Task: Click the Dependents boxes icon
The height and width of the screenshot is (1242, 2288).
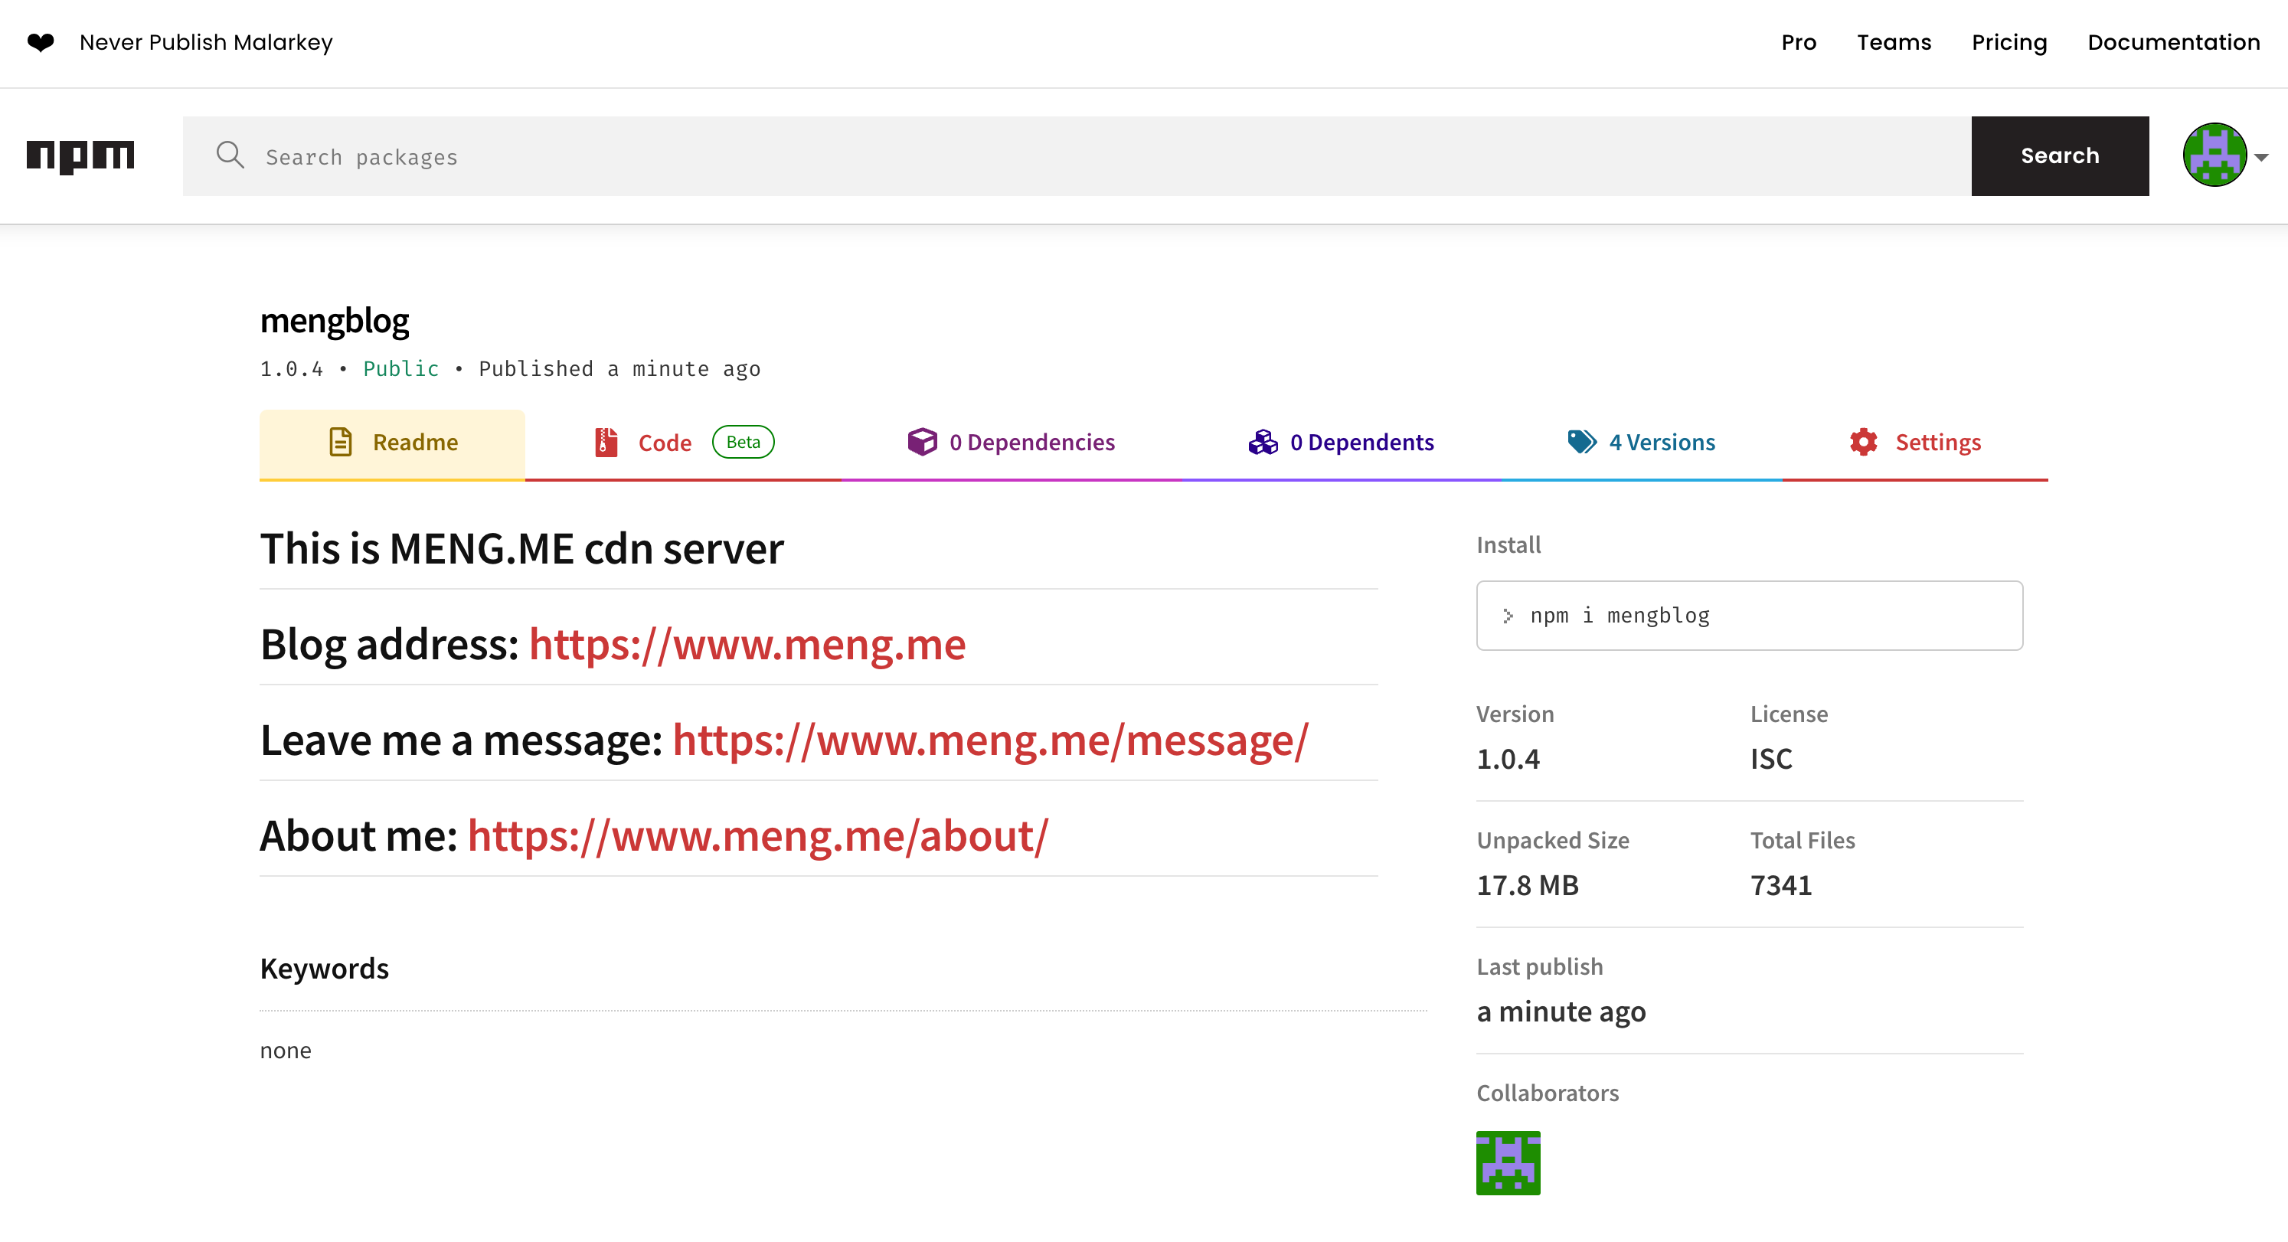Action: pyautogui.click(x=1262, y=442)
